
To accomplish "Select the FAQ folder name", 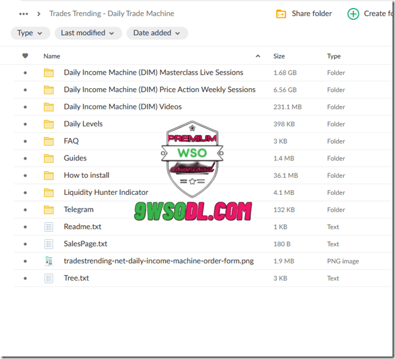I will click(x=71, y=141).
